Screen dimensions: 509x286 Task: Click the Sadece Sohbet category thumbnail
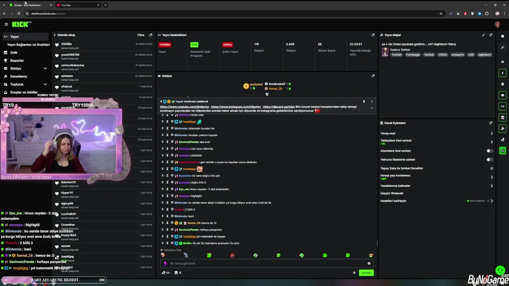click(x=385, y=52)
